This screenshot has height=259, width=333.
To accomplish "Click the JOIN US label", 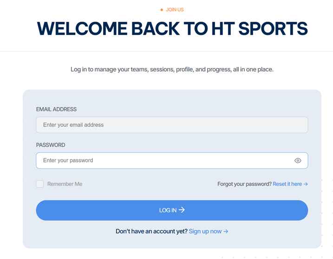I will tap(175, 10).
